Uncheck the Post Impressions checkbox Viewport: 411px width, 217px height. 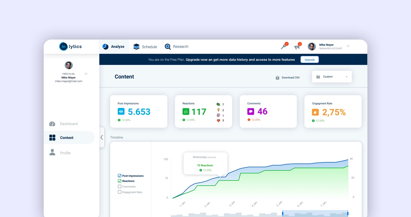coord(120,176)
